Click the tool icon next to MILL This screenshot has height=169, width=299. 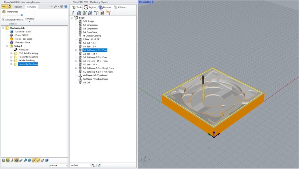pos(9,7)
